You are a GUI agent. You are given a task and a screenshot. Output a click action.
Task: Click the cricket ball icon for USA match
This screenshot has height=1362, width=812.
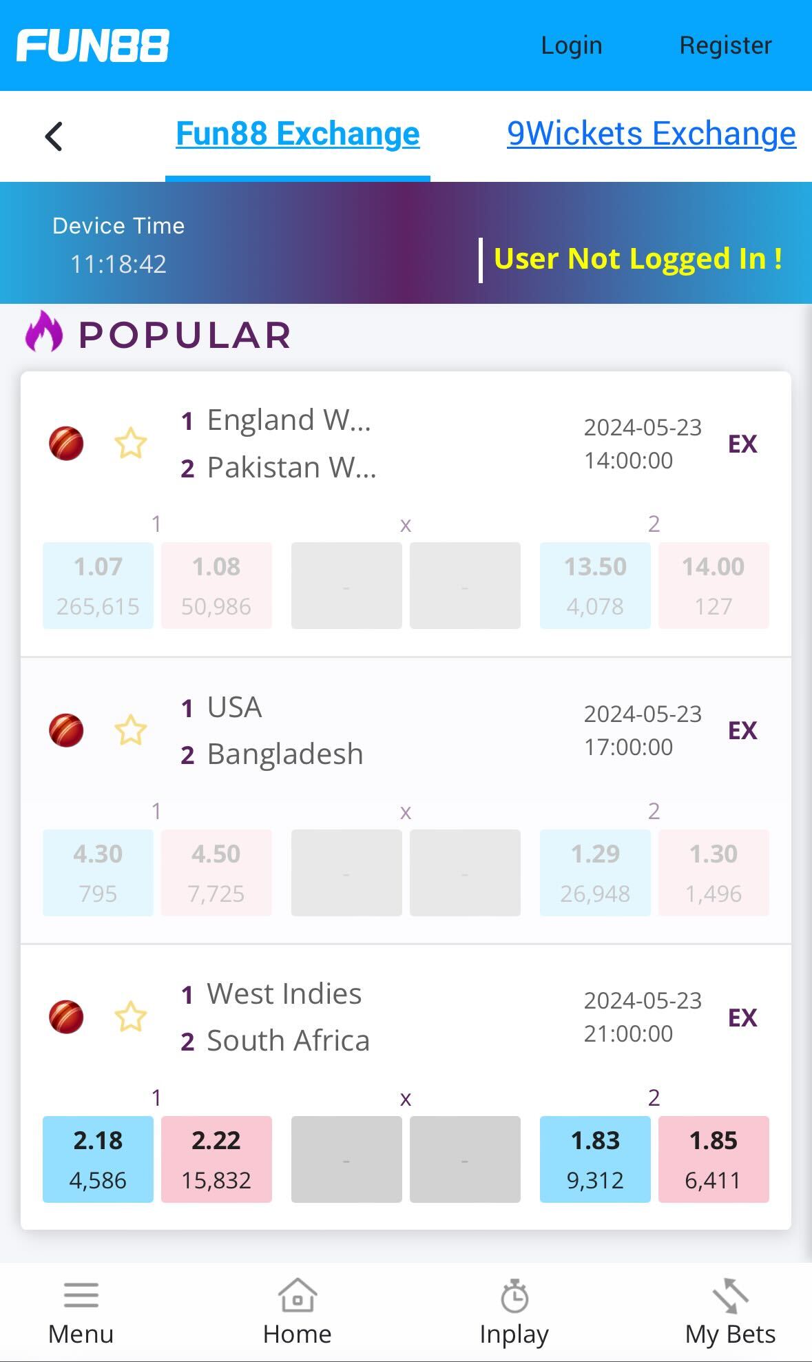point(67,732)
